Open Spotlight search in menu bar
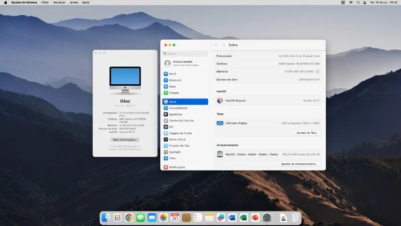Screen dimensions: 401x226 (358, 2)
